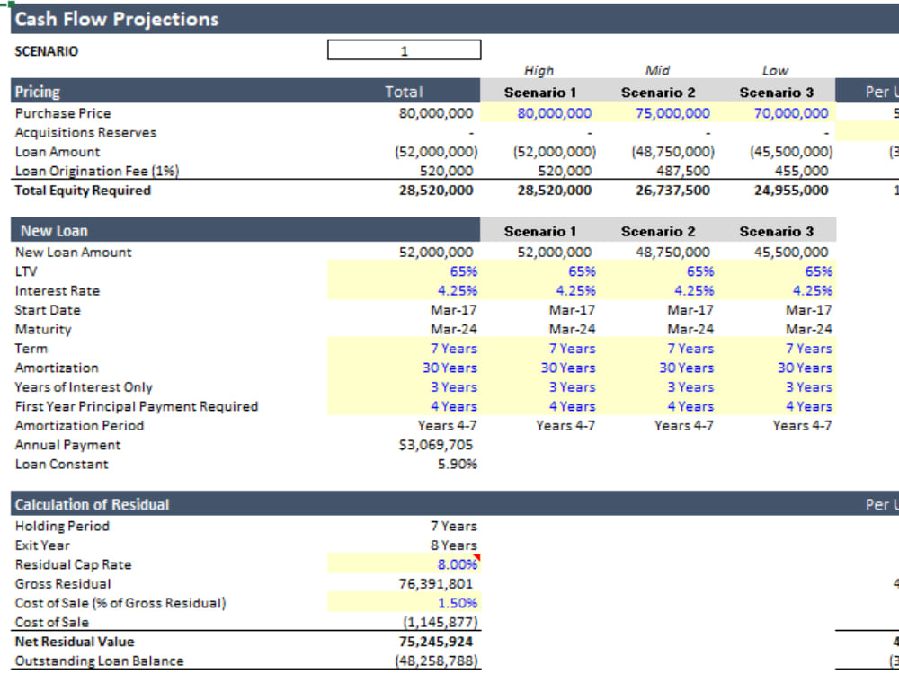The width and height of the screenshot is (899, 674).
Task: Open the comment on Residual Cap Rate cell
Action: [476, 558]
